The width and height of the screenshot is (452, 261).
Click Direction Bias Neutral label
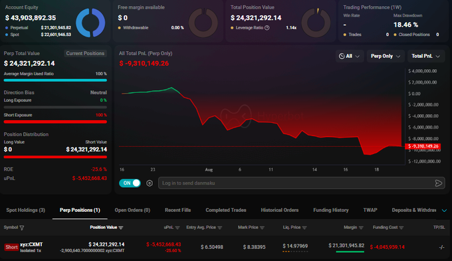pyautogui.click(x=98, y=92)
